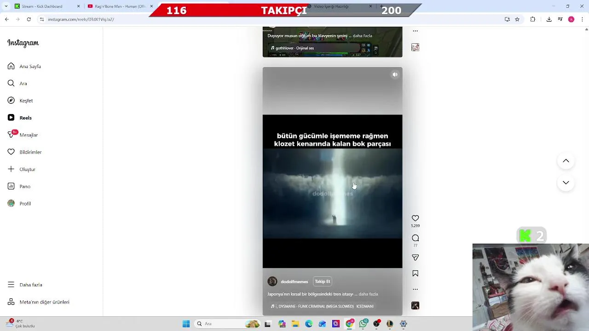Click the install app icon in address bar
Image resolution: width=589 pixels, height=331 pixels.
point(507,19)
